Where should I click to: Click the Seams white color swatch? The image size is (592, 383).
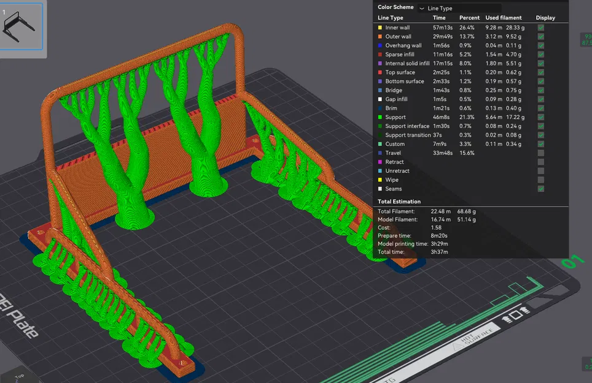pos(380,189)
